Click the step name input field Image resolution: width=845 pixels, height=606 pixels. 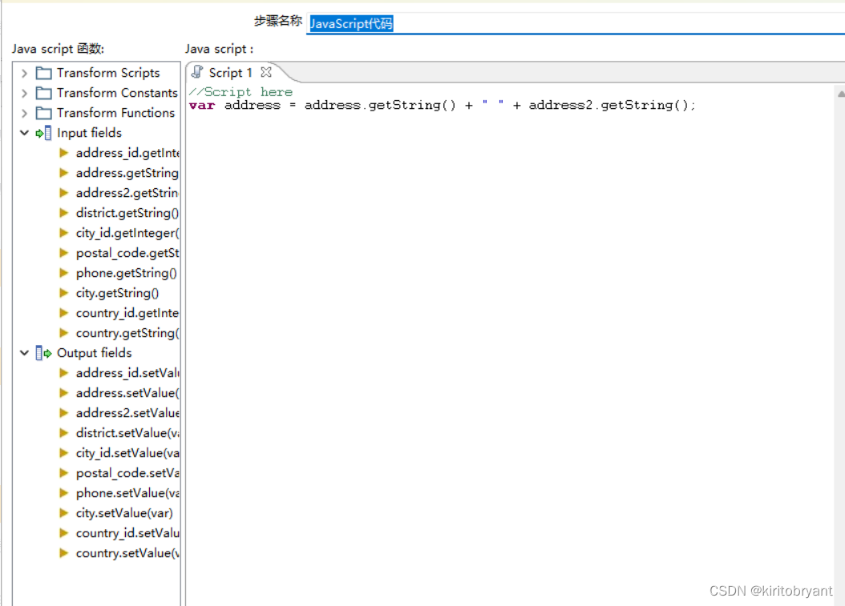(x=576, y=23)
